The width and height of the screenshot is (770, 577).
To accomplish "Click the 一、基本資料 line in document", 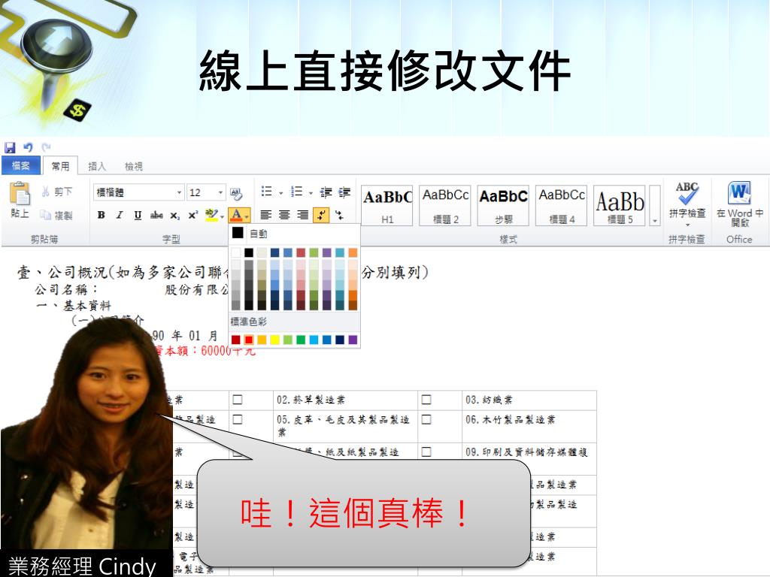I will (x=74, y=306).
